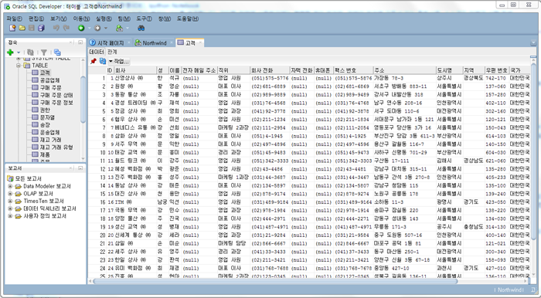This screenshot has height=298, width=541.
Task: Switch to the 시작 페이지 tab
Action: 111,42
